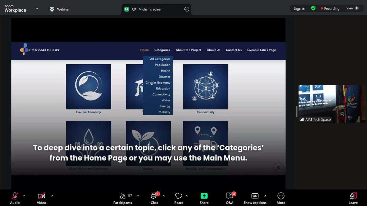Turn on the Video camera

pos(41,199)
